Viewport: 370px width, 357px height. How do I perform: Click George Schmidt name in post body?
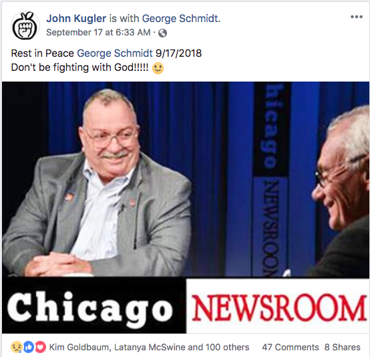pos(115,53)
